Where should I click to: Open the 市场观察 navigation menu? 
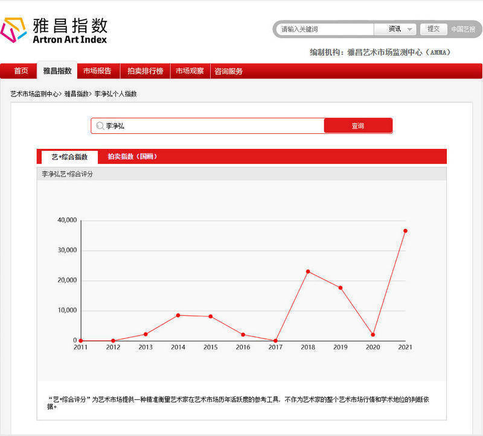click(191, 71)
